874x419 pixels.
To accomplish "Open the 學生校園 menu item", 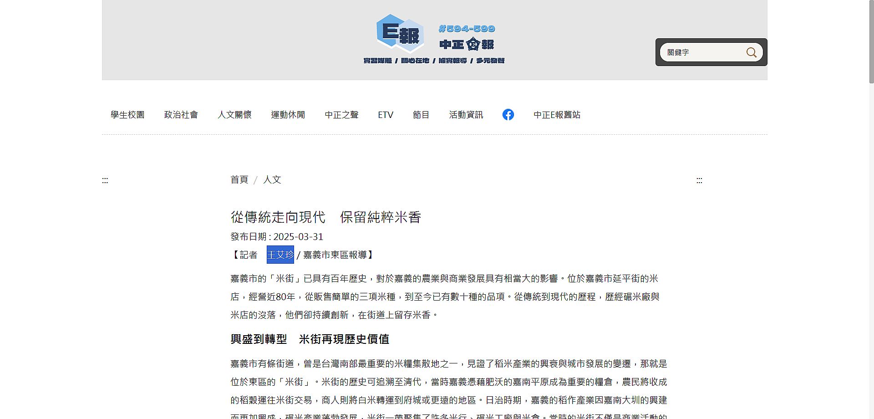I will 127,115.
